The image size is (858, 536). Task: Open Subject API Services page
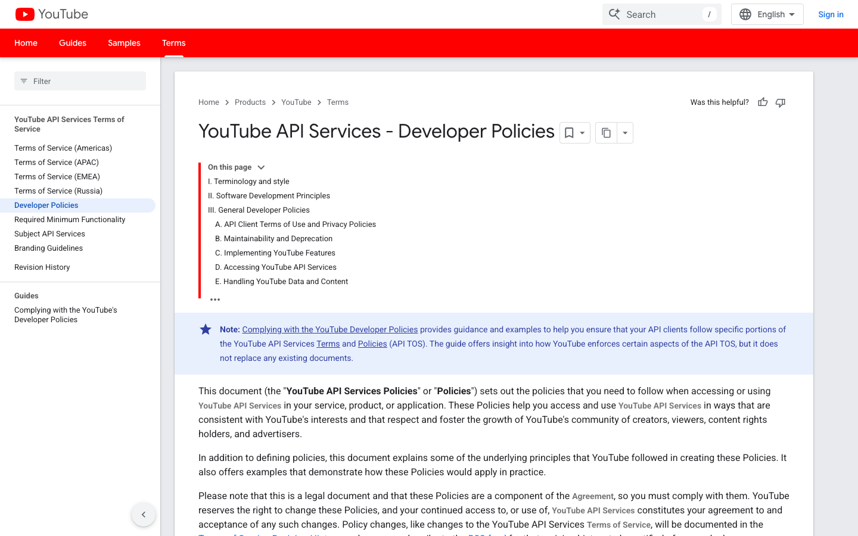(x=49, y=233)
